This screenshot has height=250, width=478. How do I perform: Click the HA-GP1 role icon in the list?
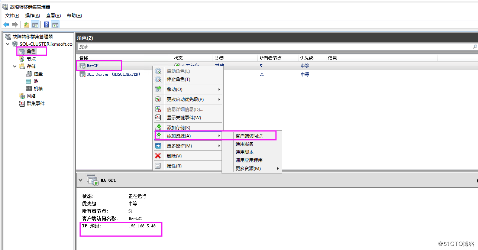[x=82, y=65]
